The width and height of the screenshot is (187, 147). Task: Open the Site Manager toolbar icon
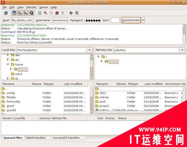tap(6, 13)
